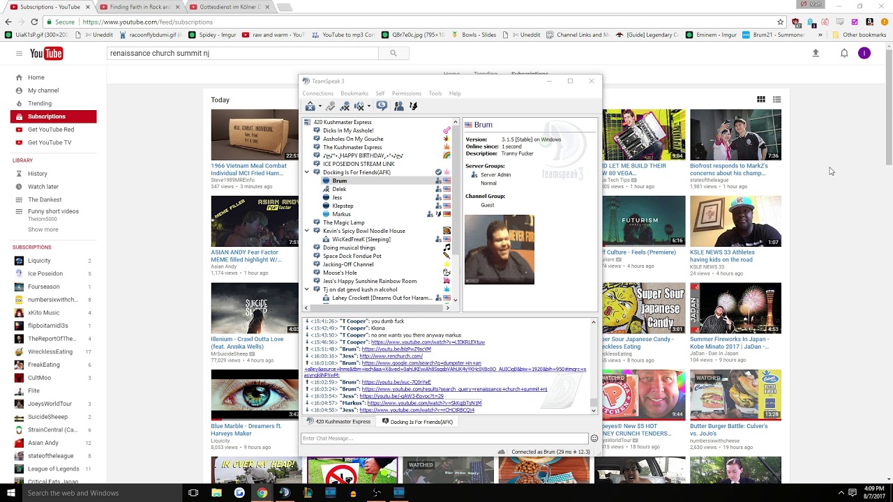Select The Magic Lamp channel

(343, 222)
